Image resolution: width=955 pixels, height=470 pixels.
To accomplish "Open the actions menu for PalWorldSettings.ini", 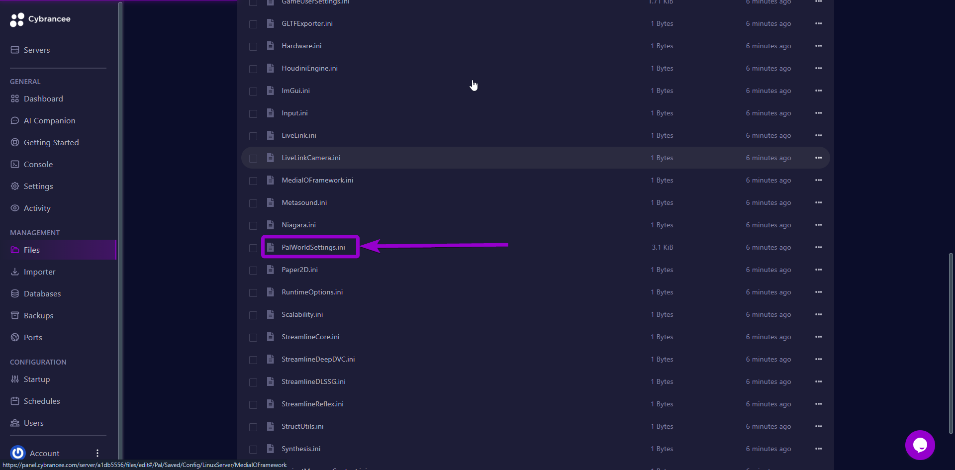I will coord(819,247).
